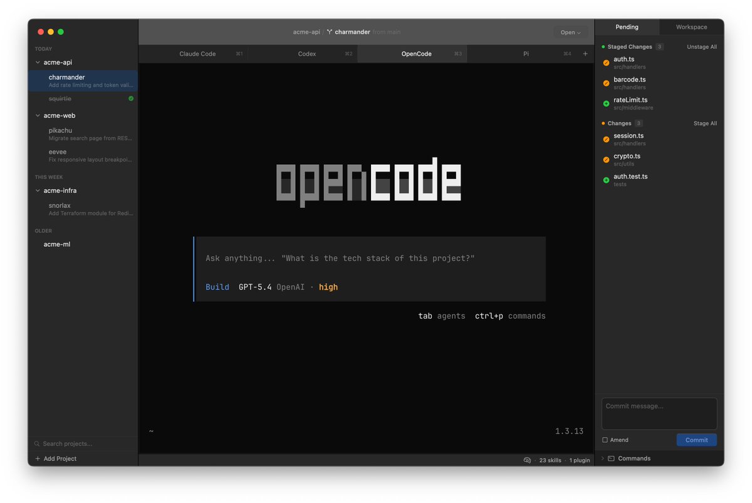Open the staged file rateLimit.ts
The image size is (752, 503).
659,103
